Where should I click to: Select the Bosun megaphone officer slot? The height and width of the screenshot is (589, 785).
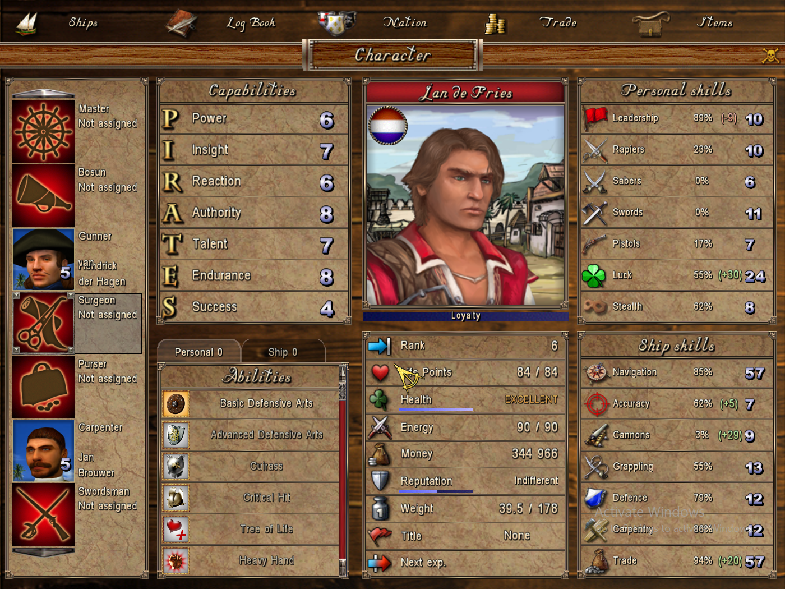coord(43,196)
